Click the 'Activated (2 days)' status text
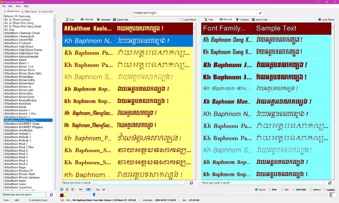Image resolution: width=339 pixels, height=203 pixels. (38, 200)
